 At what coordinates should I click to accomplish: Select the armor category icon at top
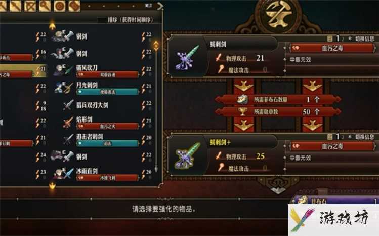[74, 6]
